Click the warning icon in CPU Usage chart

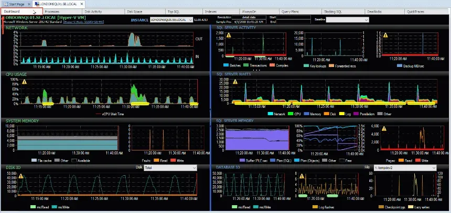(x=24, y=82)
